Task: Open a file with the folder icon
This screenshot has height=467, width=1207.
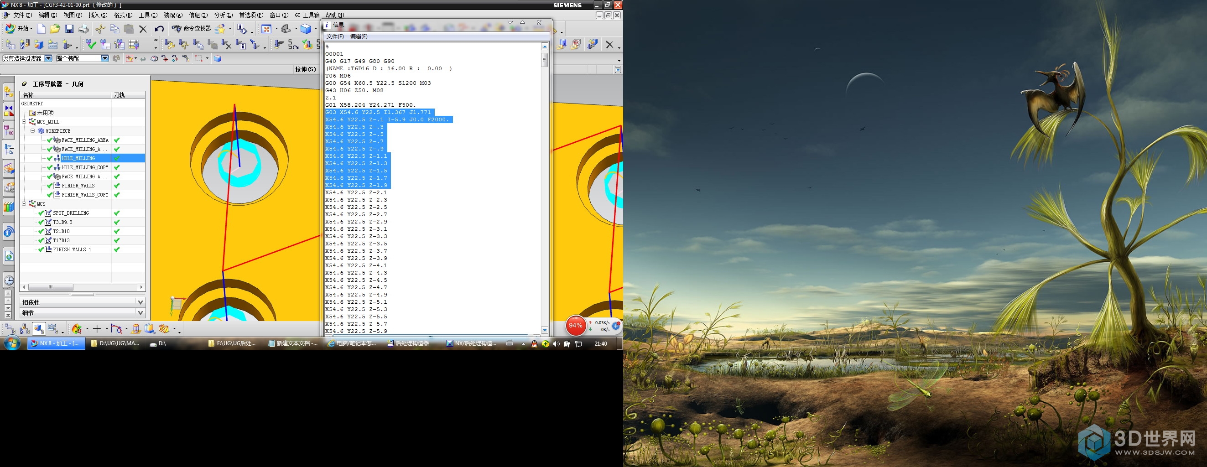Action: point(55,29)
